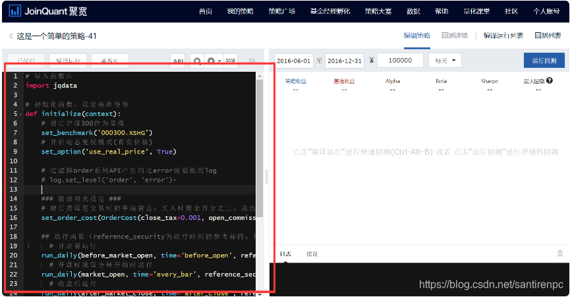Go back with the left chevron
The image size is (570, 297).
click(11, 36)
